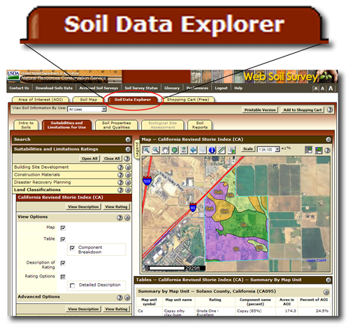Click the USDA logo
The image size is (348, 327).
coord(13,76)
